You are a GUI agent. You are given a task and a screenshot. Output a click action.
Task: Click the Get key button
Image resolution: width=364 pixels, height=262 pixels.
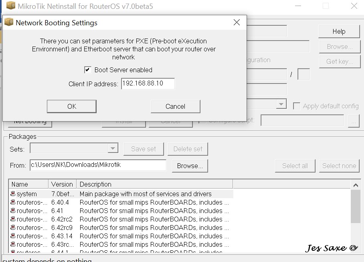click(340, 61)
